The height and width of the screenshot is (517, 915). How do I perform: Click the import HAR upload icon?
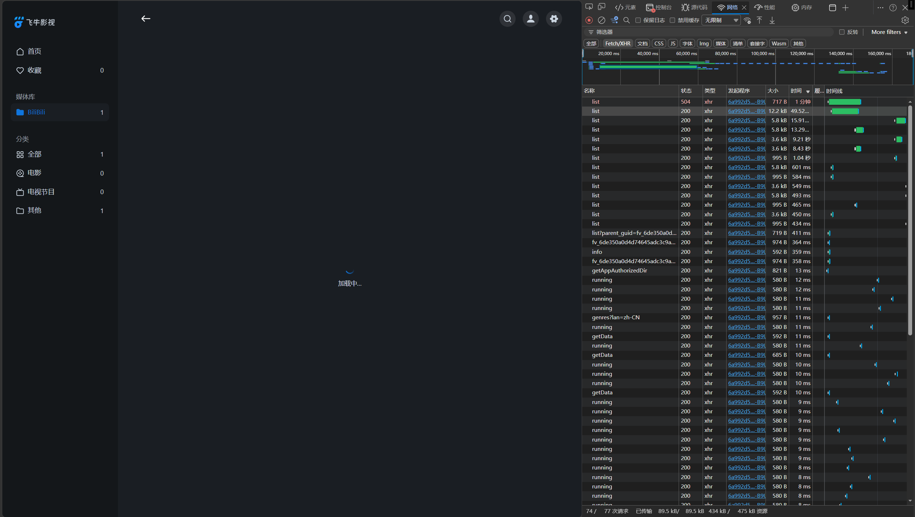pyautogui.click(x=759, y=20)
